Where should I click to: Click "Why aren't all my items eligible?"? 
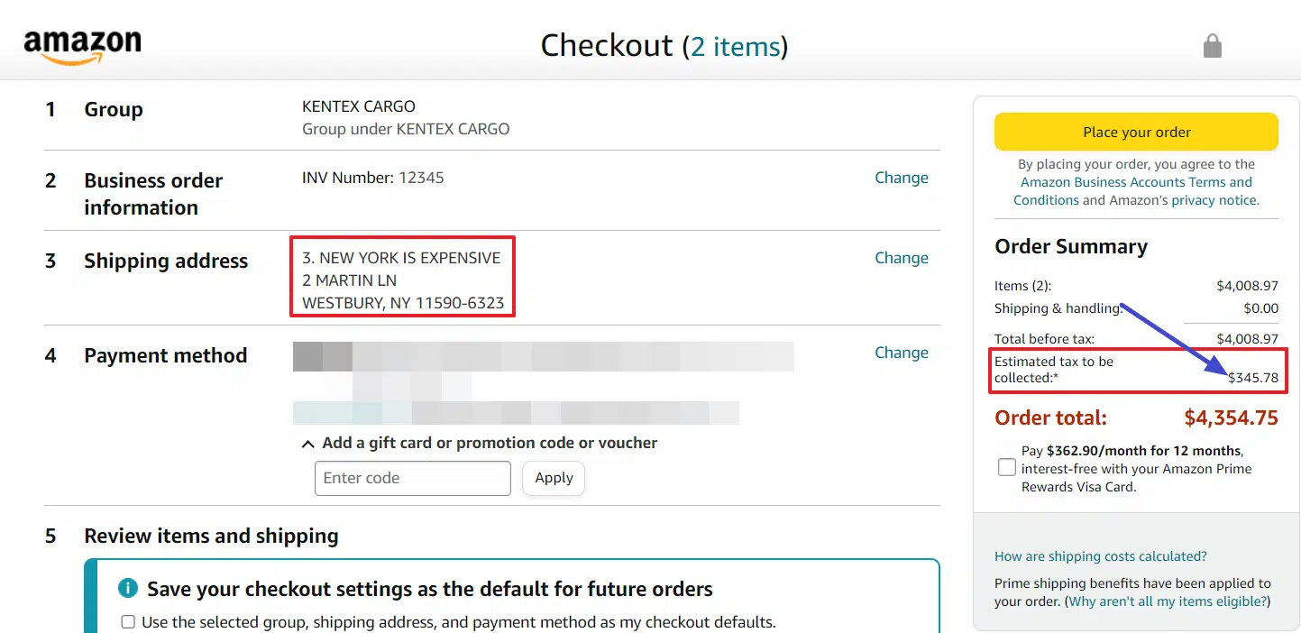click(x=1168, y=601)
